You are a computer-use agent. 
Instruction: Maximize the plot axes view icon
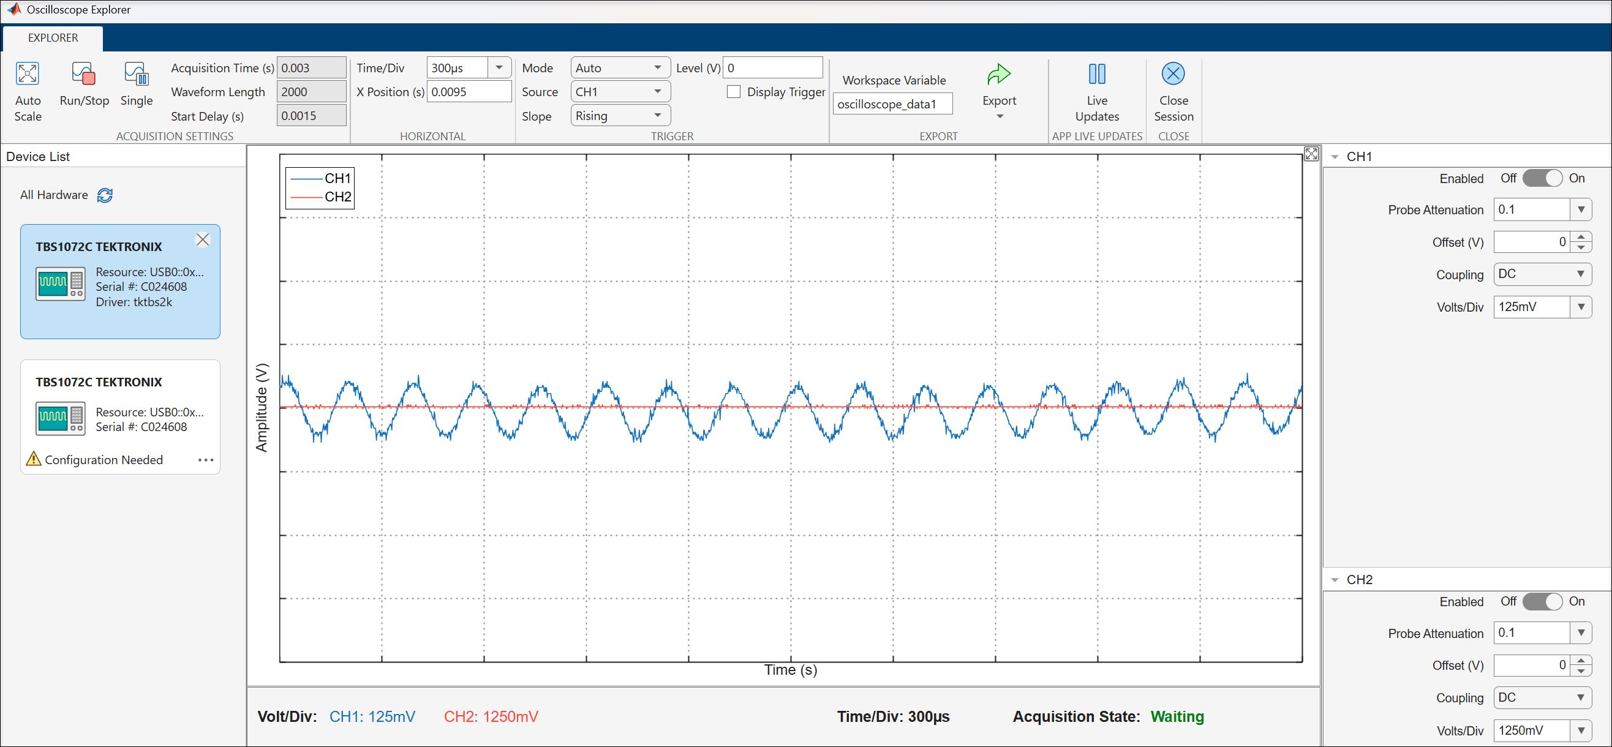coord(1311,154)
